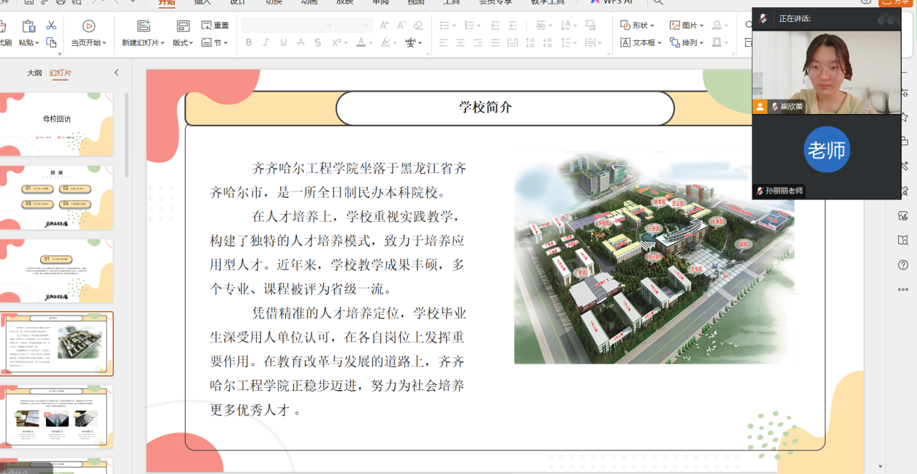Switch to the Outline (大纲) tab
917x474 pixels.
coord(34,73)
